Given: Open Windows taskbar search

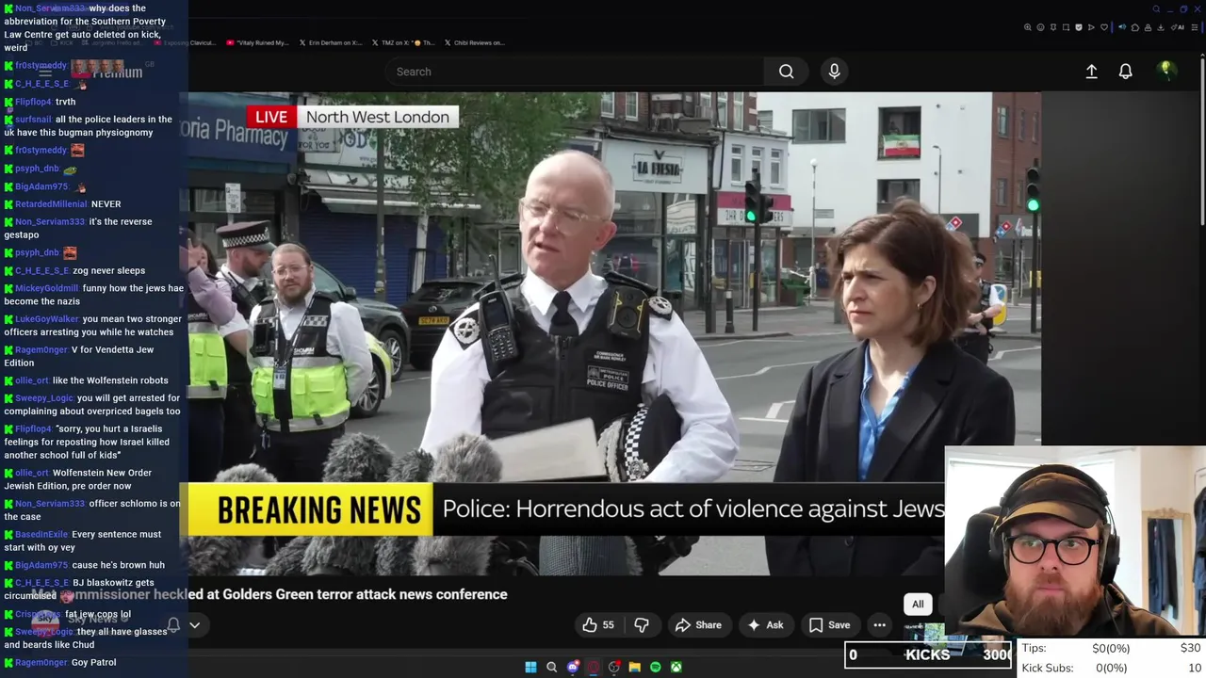Looking at the screenshot, I should [552, 667].
